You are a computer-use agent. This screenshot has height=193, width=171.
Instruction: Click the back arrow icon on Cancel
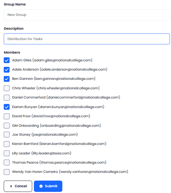click(11, 186)
